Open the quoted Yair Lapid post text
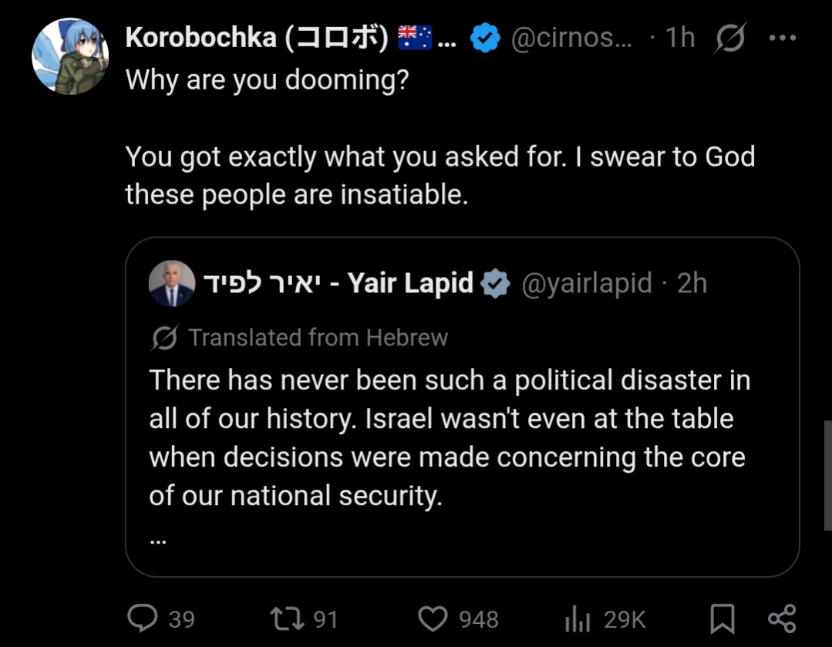Screen dimensions: 832x647 (449, 437)
